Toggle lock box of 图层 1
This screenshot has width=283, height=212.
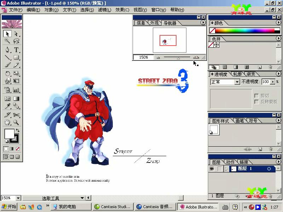[220, 169]
